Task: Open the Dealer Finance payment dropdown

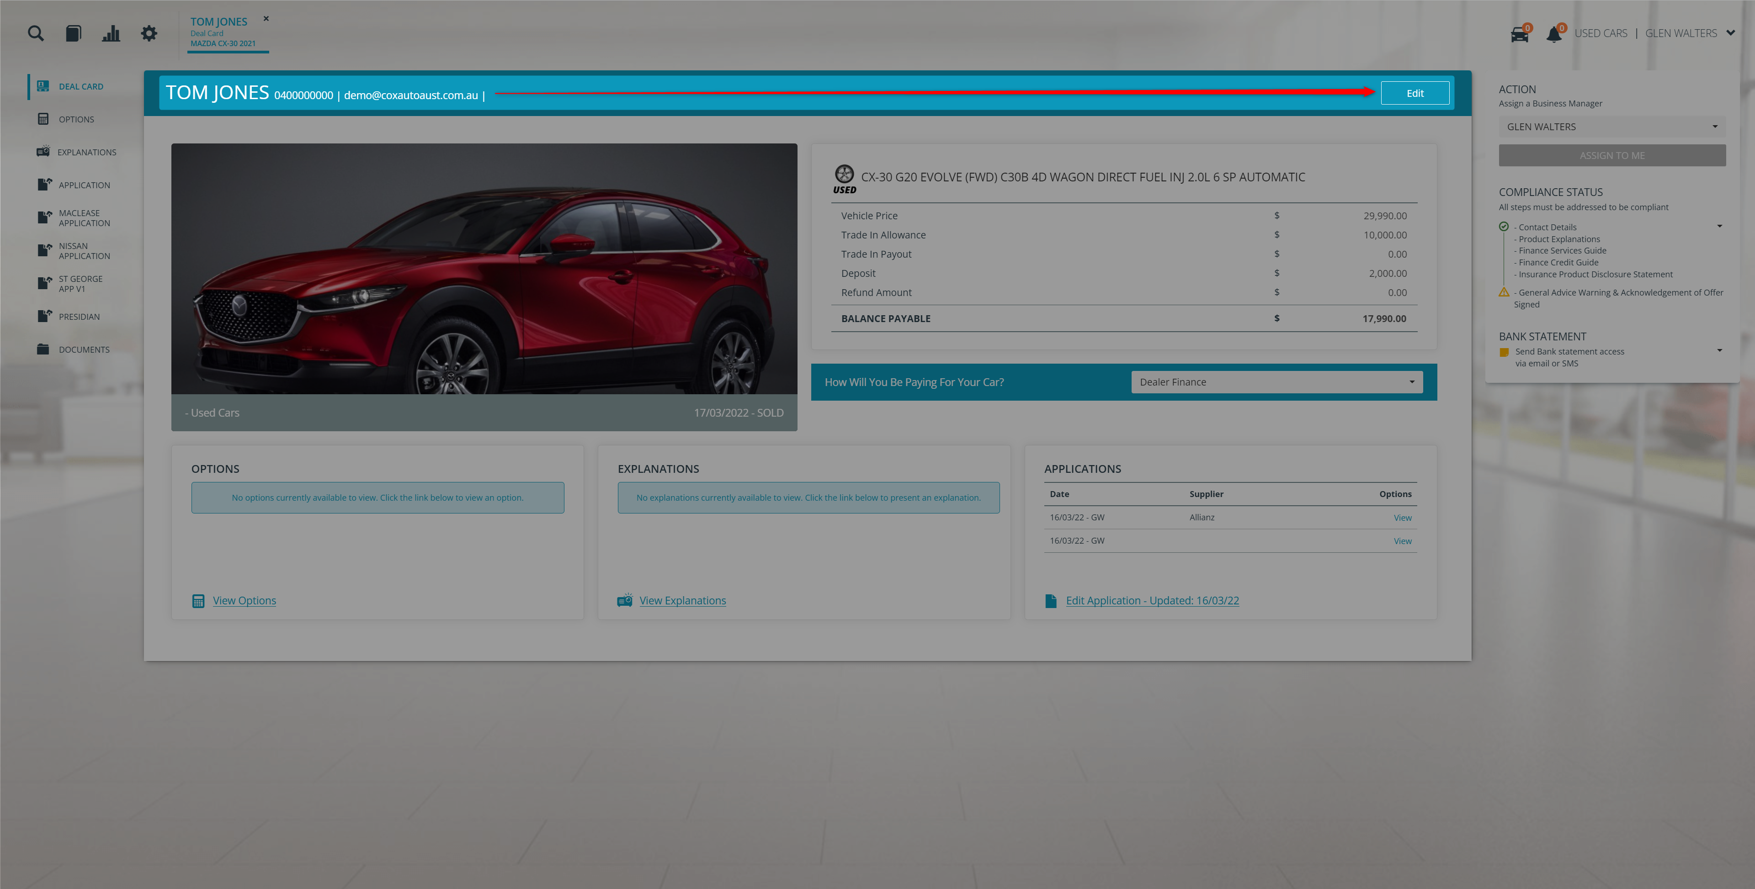Action: click(x=1277, y=382)
